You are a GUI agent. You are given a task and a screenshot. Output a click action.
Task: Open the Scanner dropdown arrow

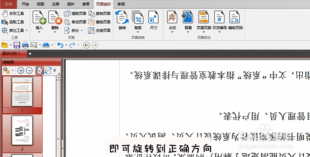click(52, 45)
